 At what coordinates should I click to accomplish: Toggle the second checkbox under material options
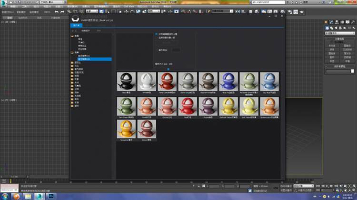tap(156, 38)
